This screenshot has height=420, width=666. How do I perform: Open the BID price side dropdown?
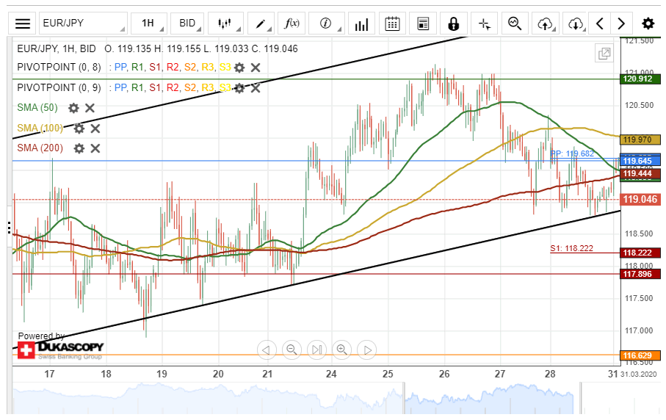187,23
